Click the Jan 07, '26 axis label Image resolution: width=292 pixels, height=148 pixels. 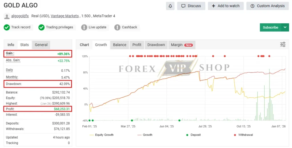coord(278,126)
